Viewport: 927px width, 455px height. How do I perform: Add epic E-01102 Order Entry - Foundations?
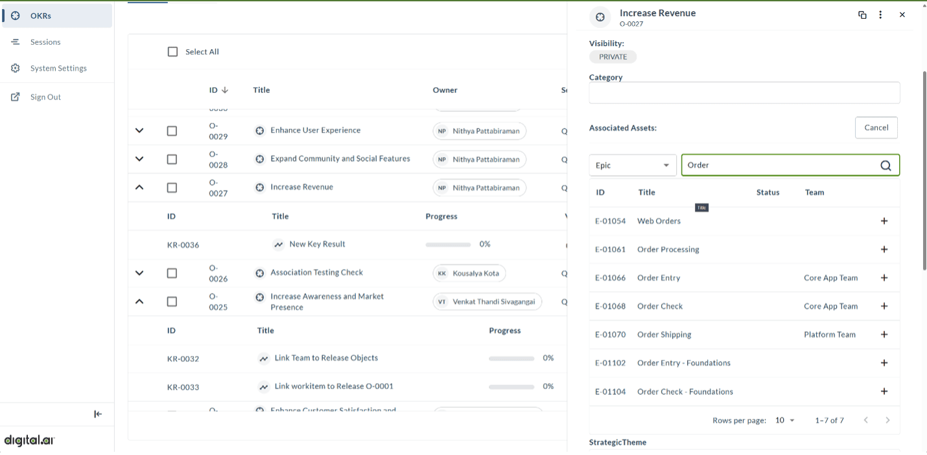pyautogui.click(x=884, y=363)
